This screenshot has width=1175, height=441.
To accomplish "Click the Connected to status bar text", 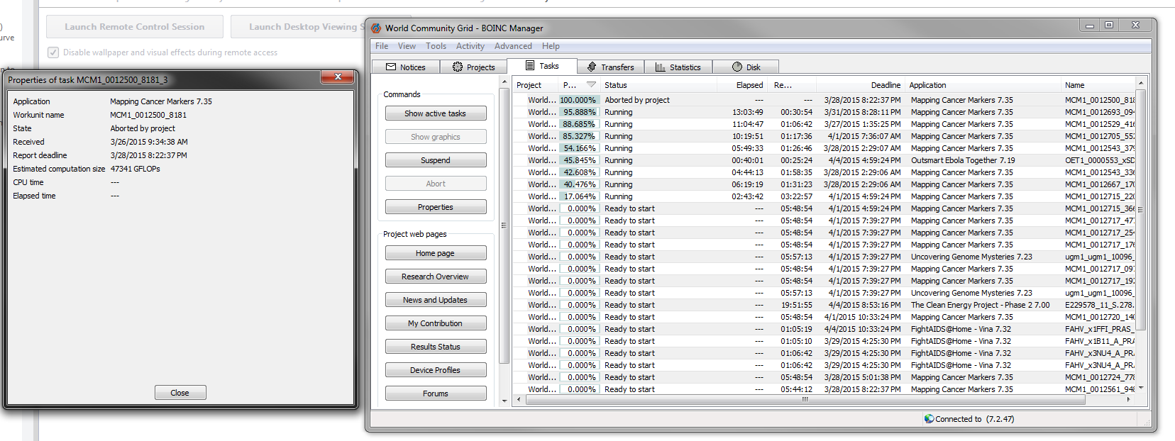I will pos(974,419).
